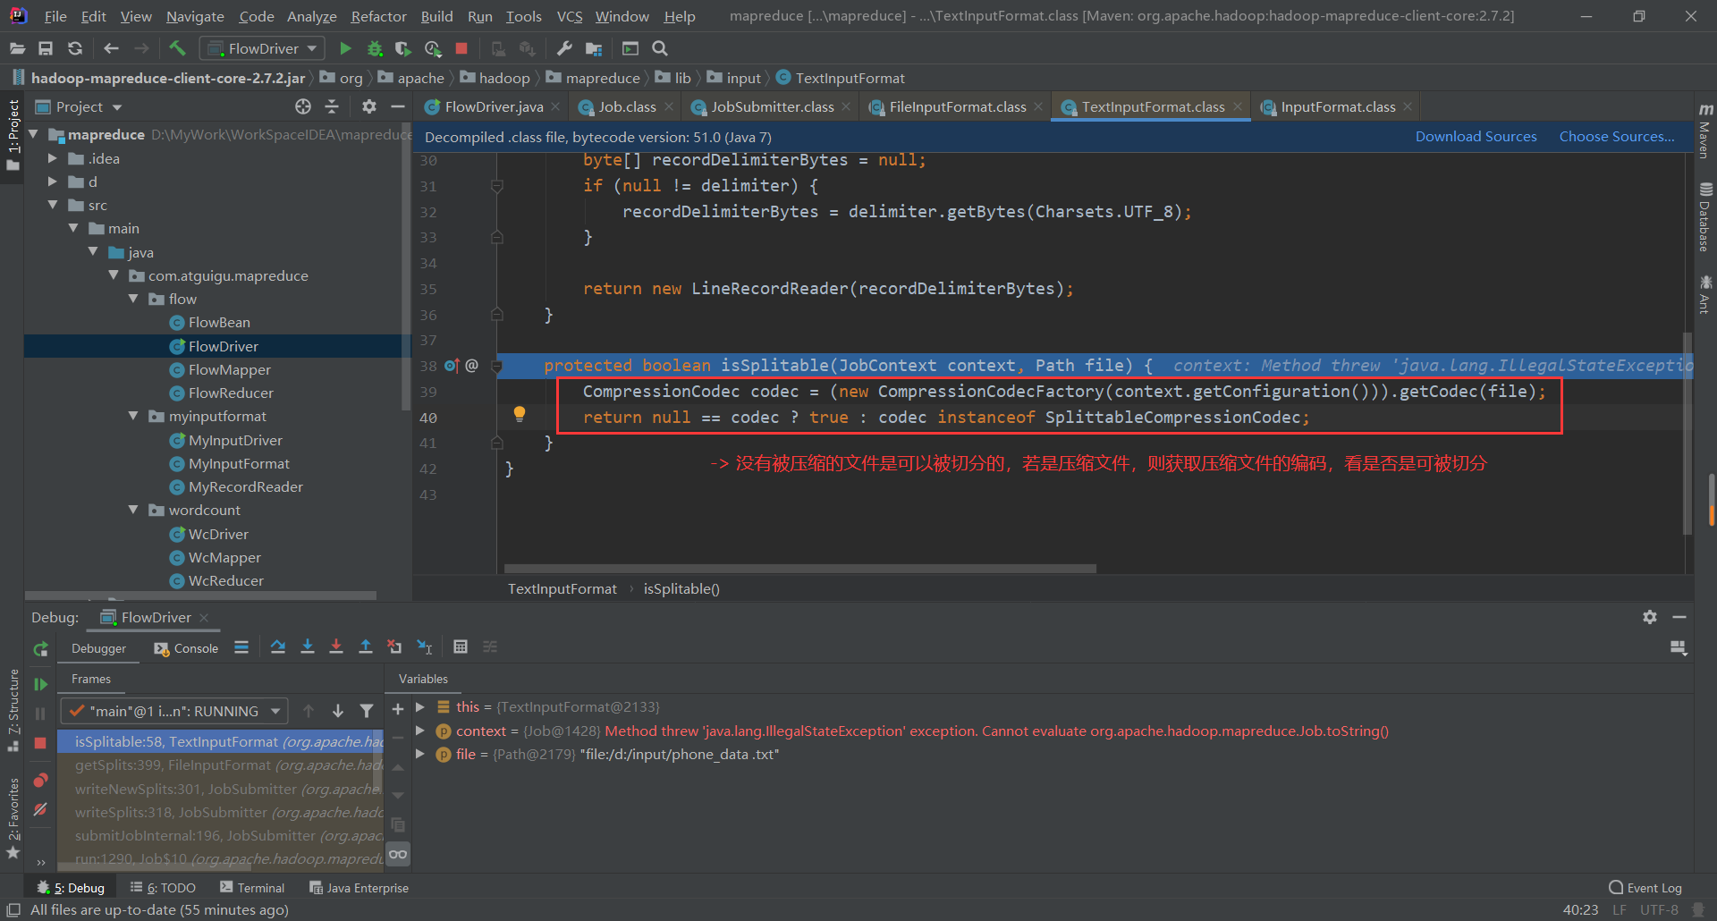Click the Choose Sources... link
Viewport: 1717px width, 921px height.
tap(1617, 136)
